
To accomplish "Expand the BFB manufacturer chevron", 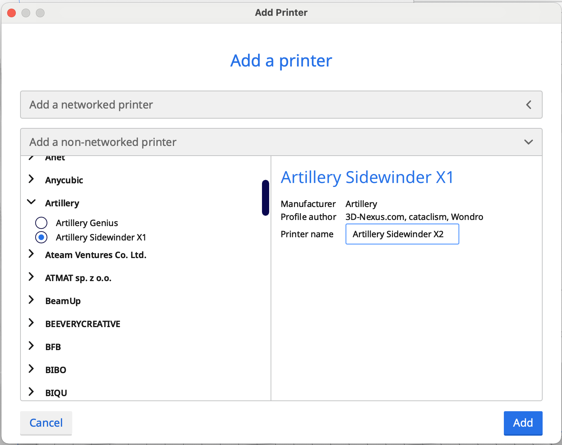I will [x=31, y=346].
